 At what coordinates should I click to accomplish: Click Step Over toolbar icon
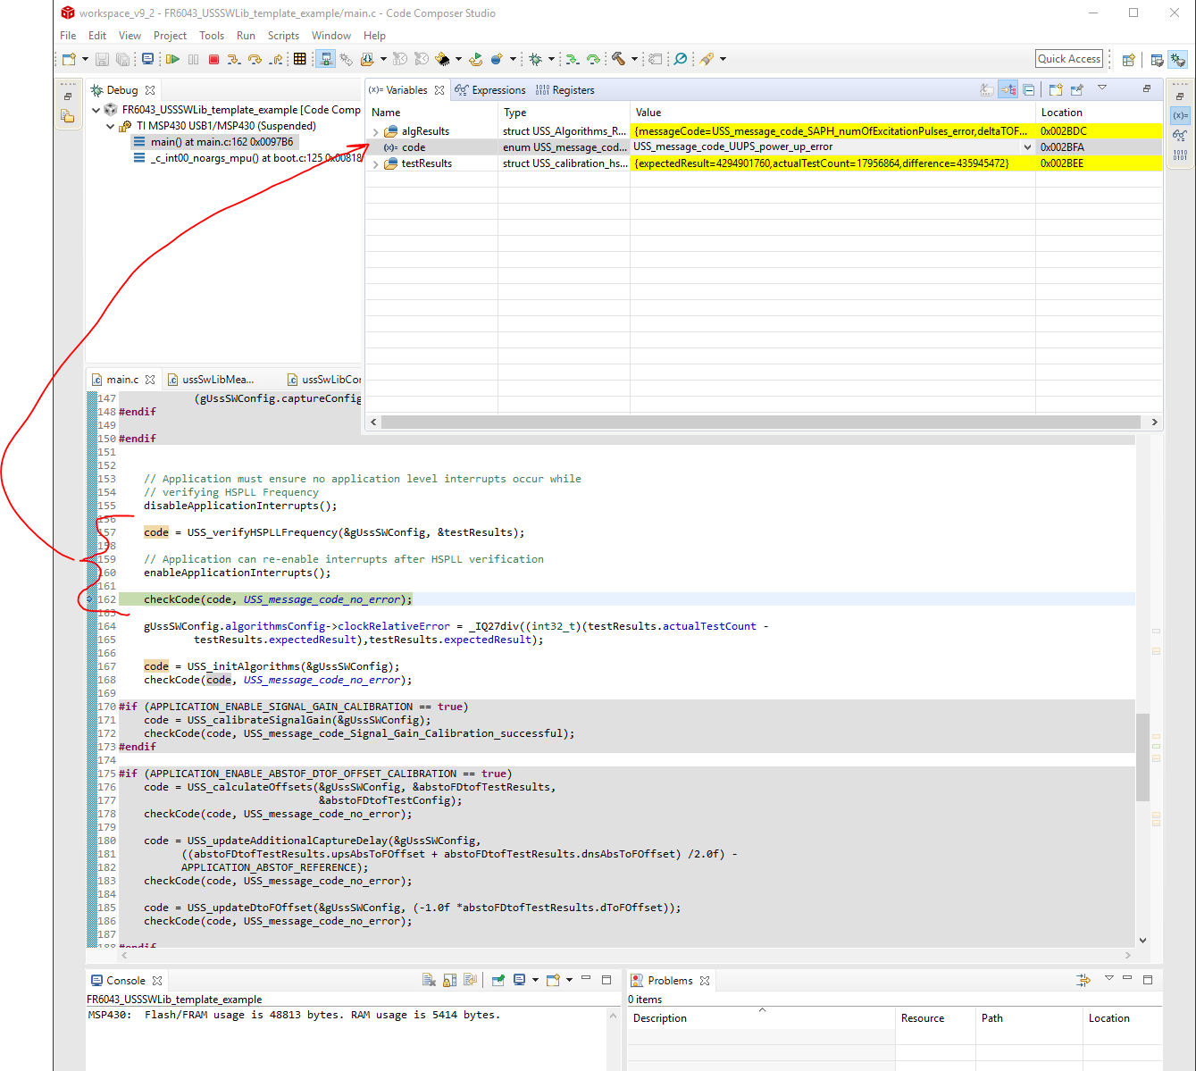pyautogui.click(x=255, y=59)
